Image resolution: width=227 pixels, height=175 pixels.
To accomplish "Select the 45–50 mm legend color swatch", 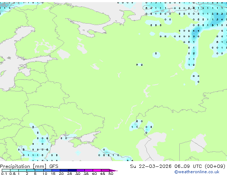I will tap(105, 170).
